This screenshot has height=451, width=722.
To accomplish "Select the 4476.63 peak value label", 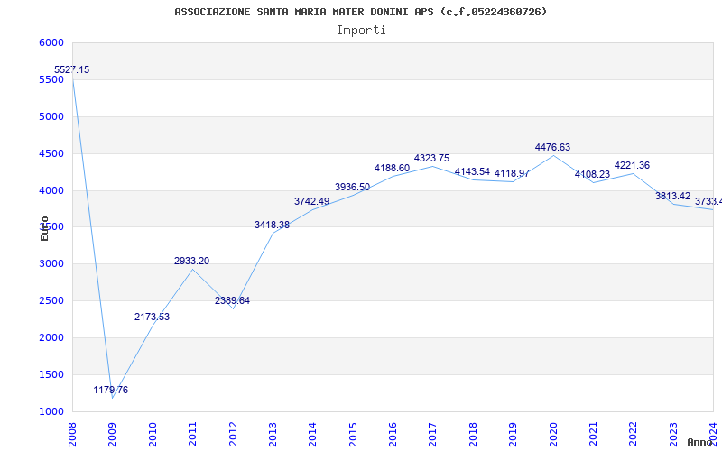I will click(552, 147).
